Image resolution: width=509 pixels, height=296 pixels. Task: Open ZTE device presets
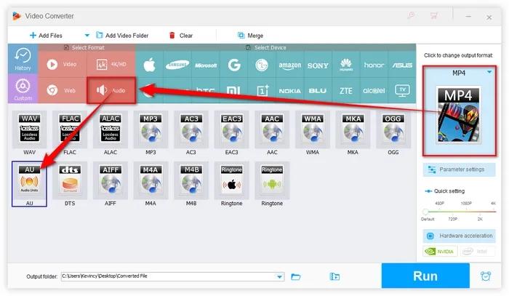(x=346, y=91)
